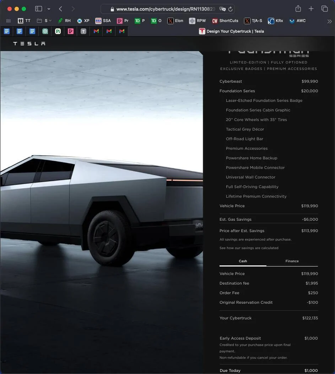Click 'Lifetime Premium Connectivity' item

(256, 196)
